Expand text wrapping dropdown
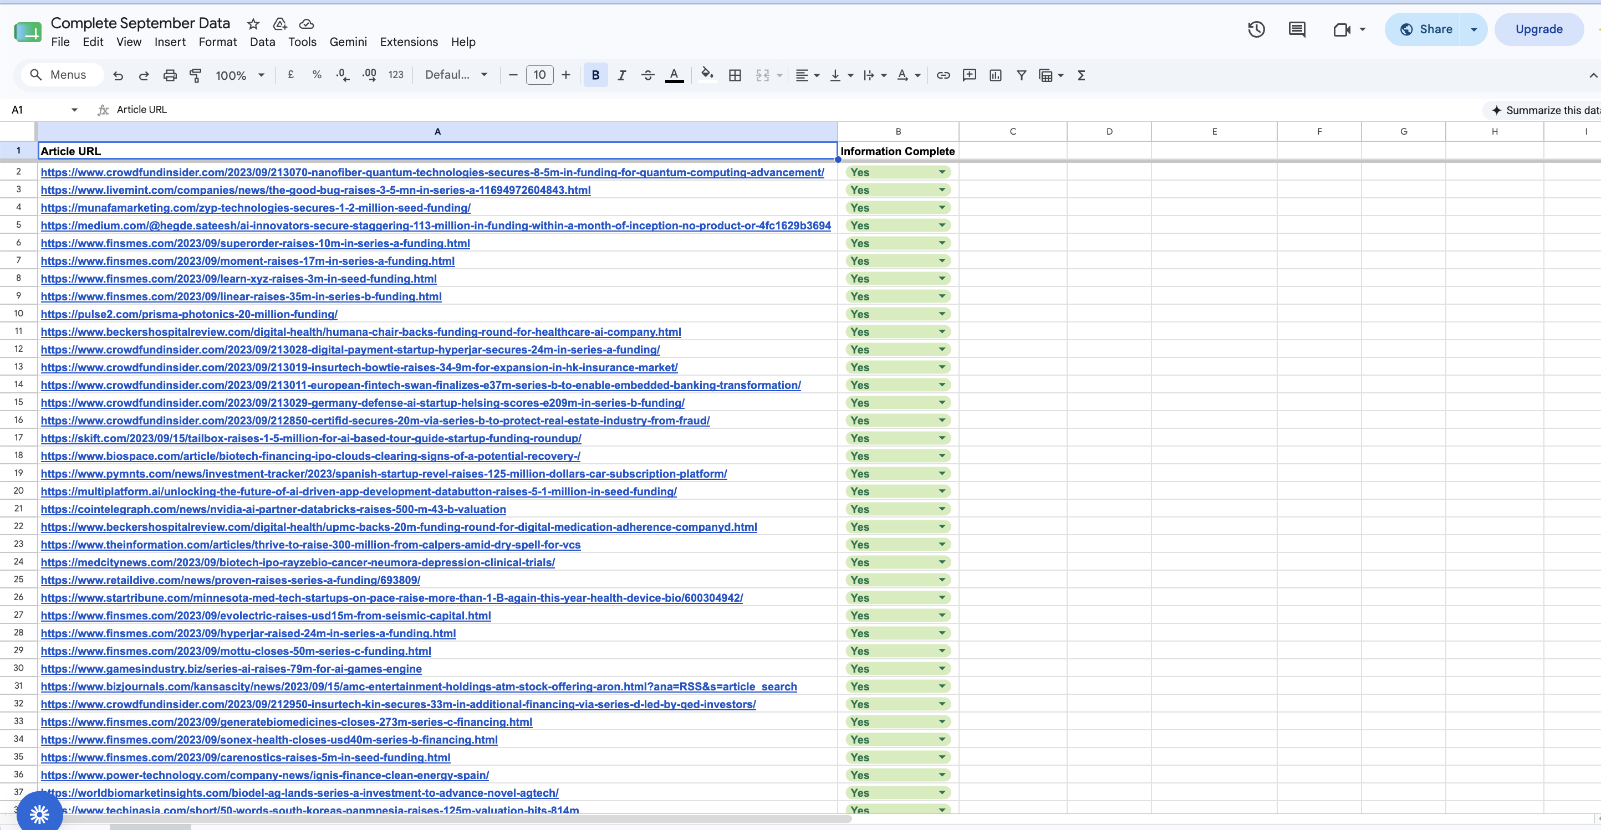The image size is (1601, 830). (884, 75)
